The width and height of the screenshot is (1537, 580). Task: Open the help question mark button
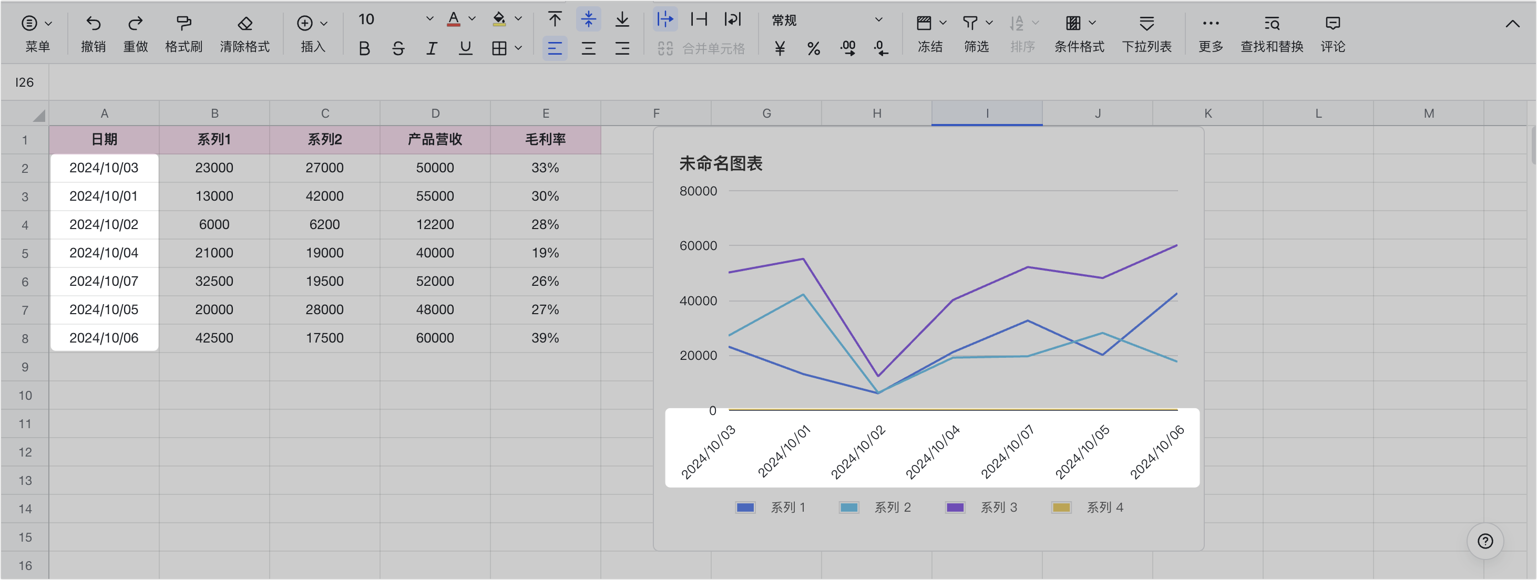(x=1484, y=541)
